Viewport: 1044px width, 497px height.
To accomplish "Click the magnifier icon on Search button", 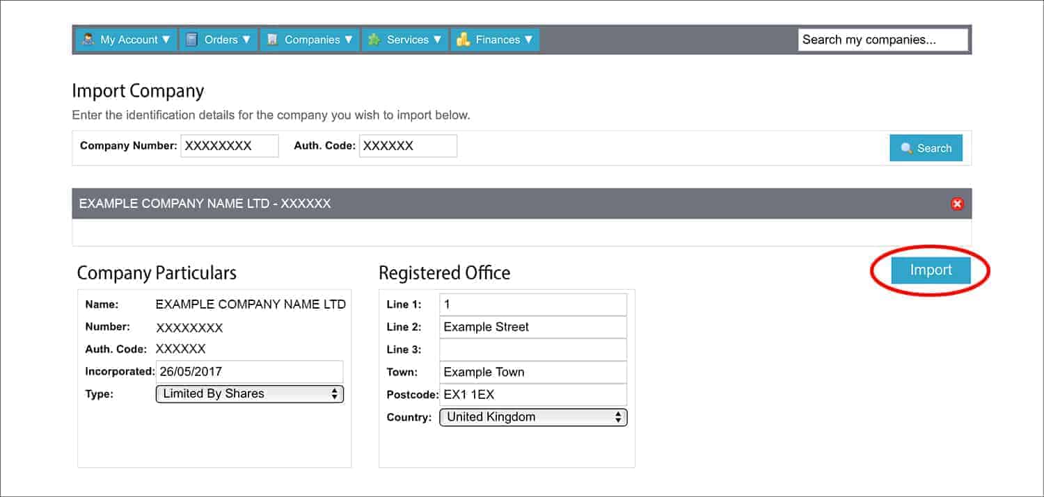I will pyautogui.click(x=906, y=148).
